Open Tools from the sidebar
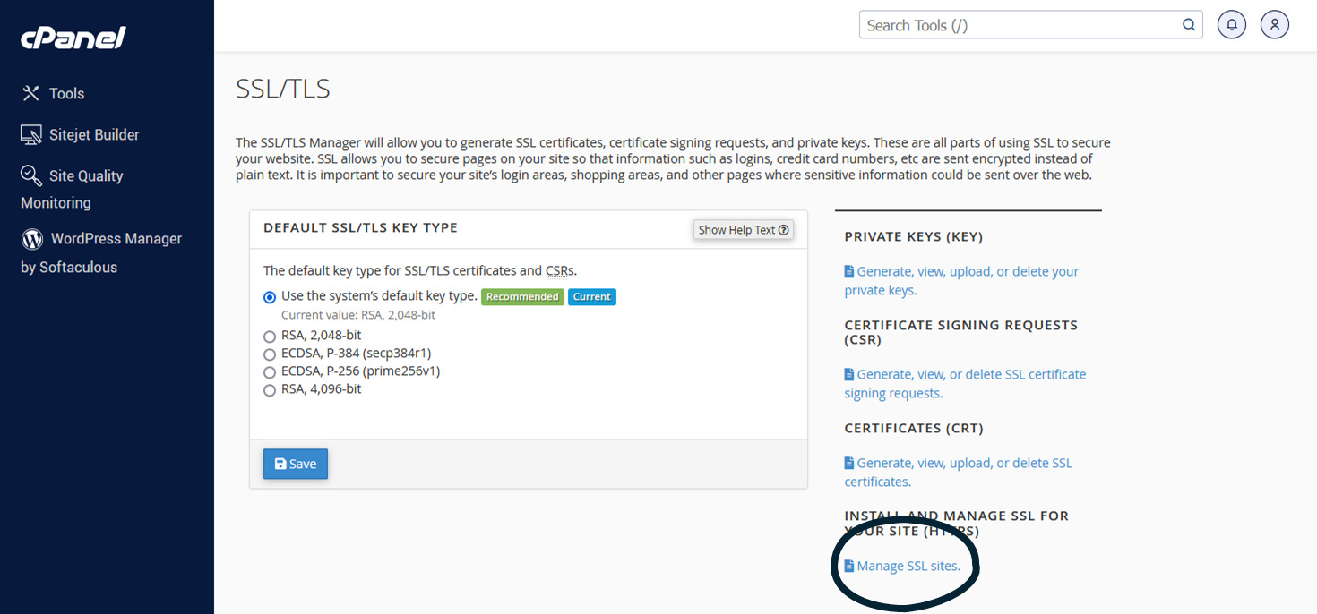The width and height of the screenshot is (1317, 614). tap(54, 93)
